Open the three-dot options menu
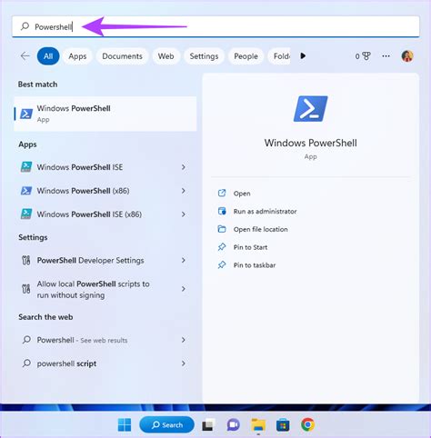The height and width of the screenshot is (438, 431). [x=386, y=56]
